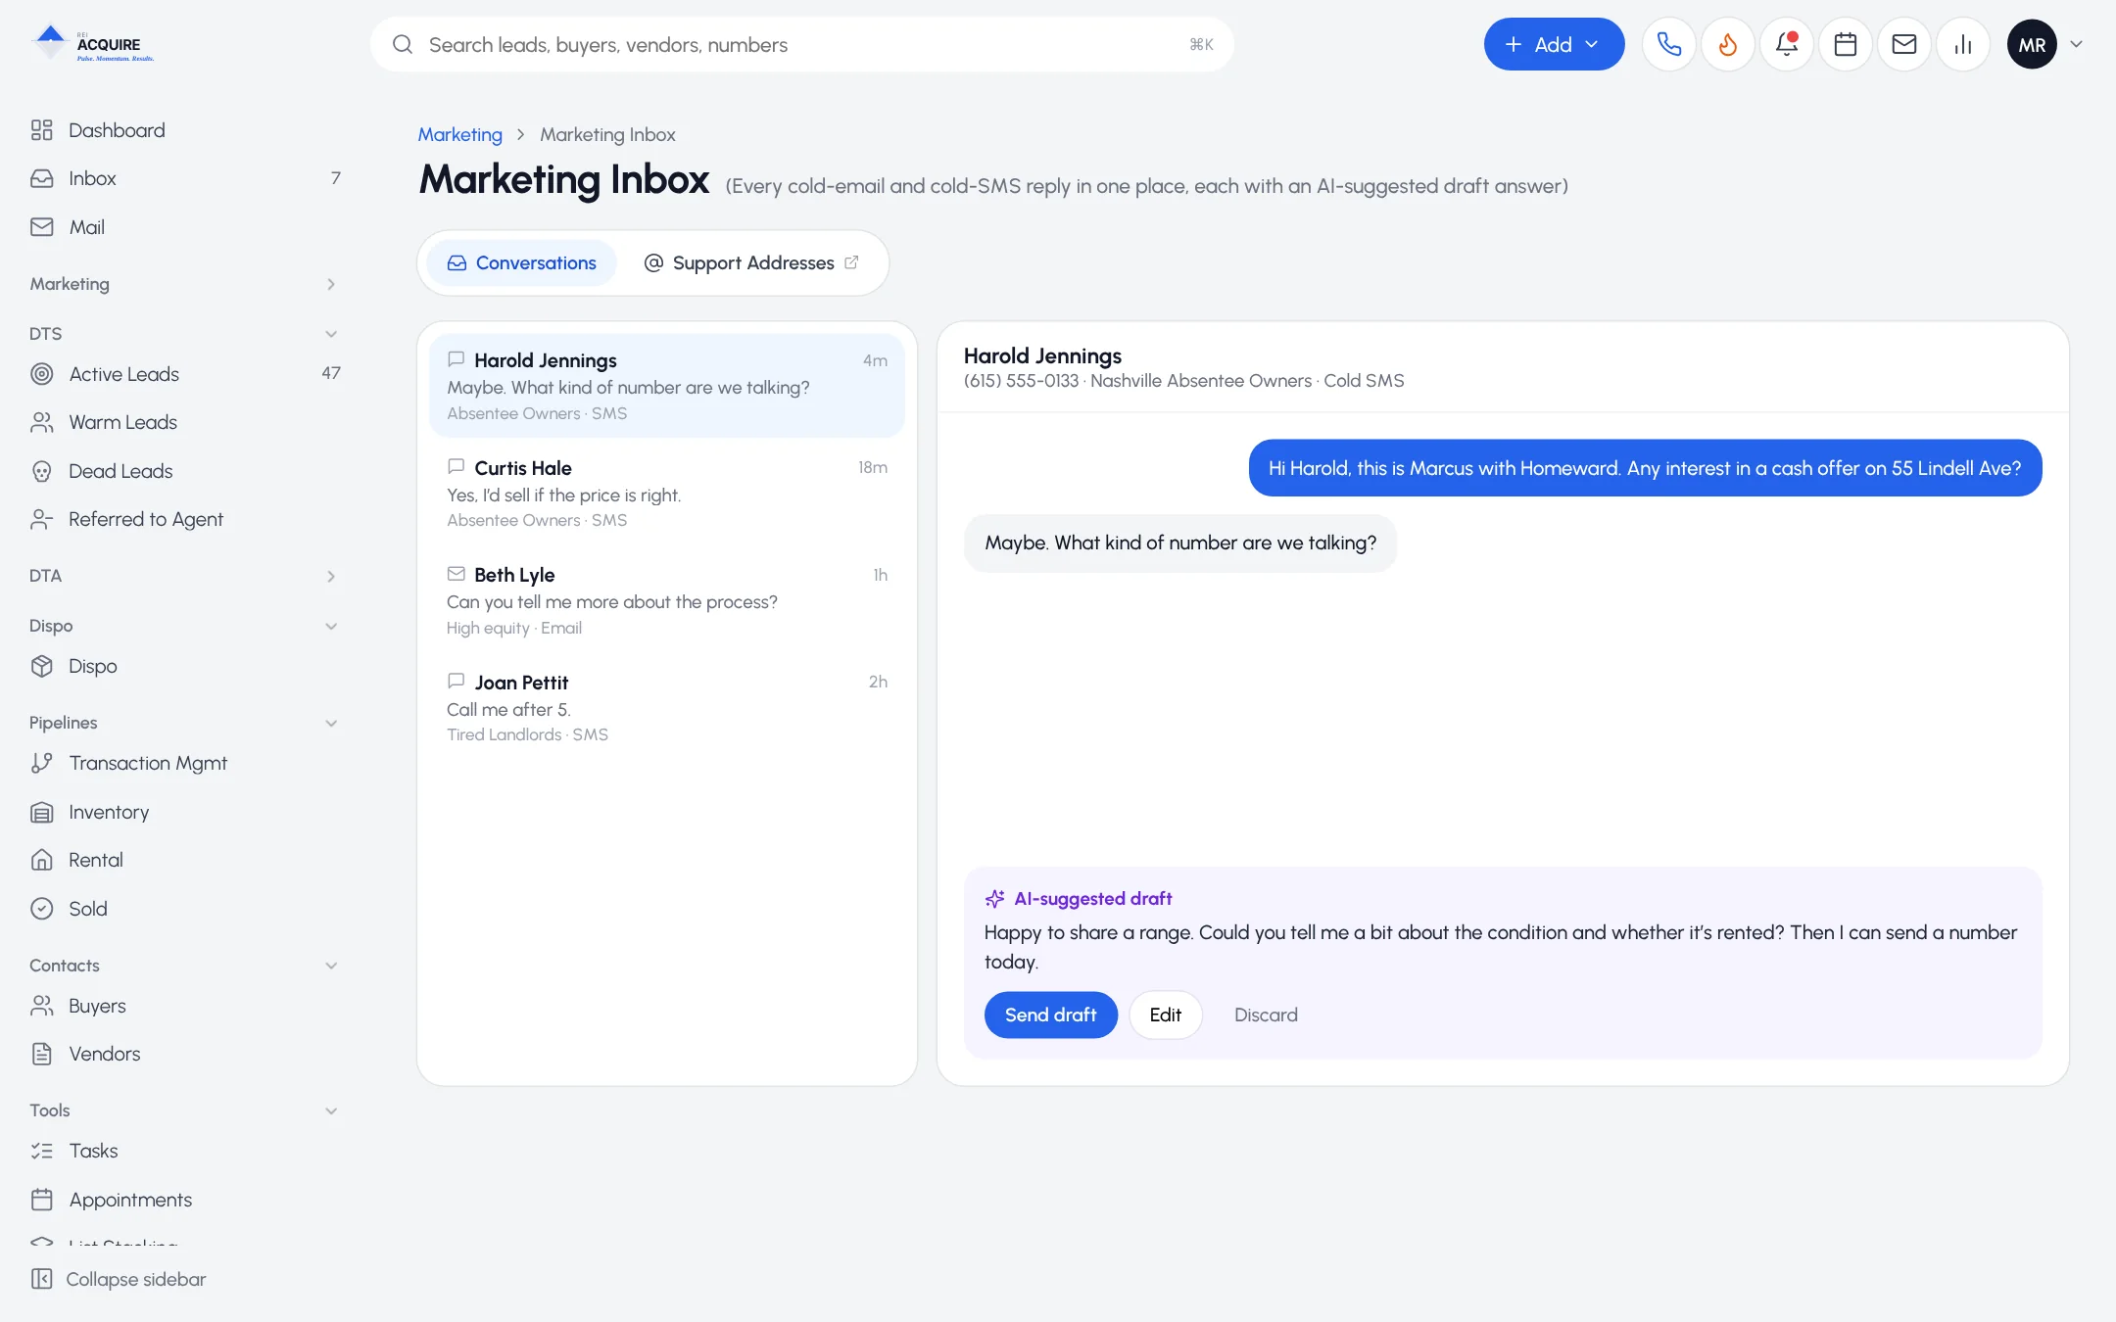Image resolution: width=2116 pixels, height=1322 pixels.
Task: Click the Active Leads count 47
Action: tap(331, 373)
